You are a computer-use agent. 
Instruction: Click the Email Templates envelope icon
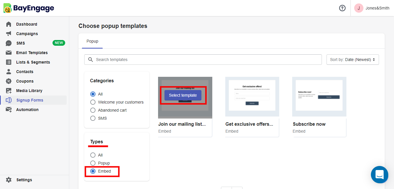pos(9,53)
